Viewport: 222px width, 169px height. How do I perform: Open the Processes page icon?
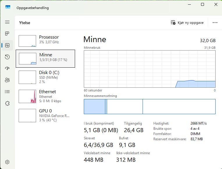[7, 33]
